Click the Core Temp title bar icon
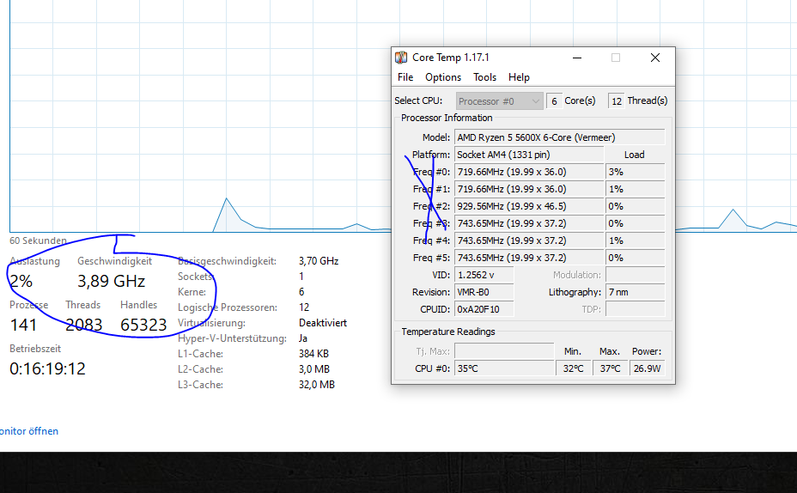Viewport: 797px width, 493px height. pos(401,58)
